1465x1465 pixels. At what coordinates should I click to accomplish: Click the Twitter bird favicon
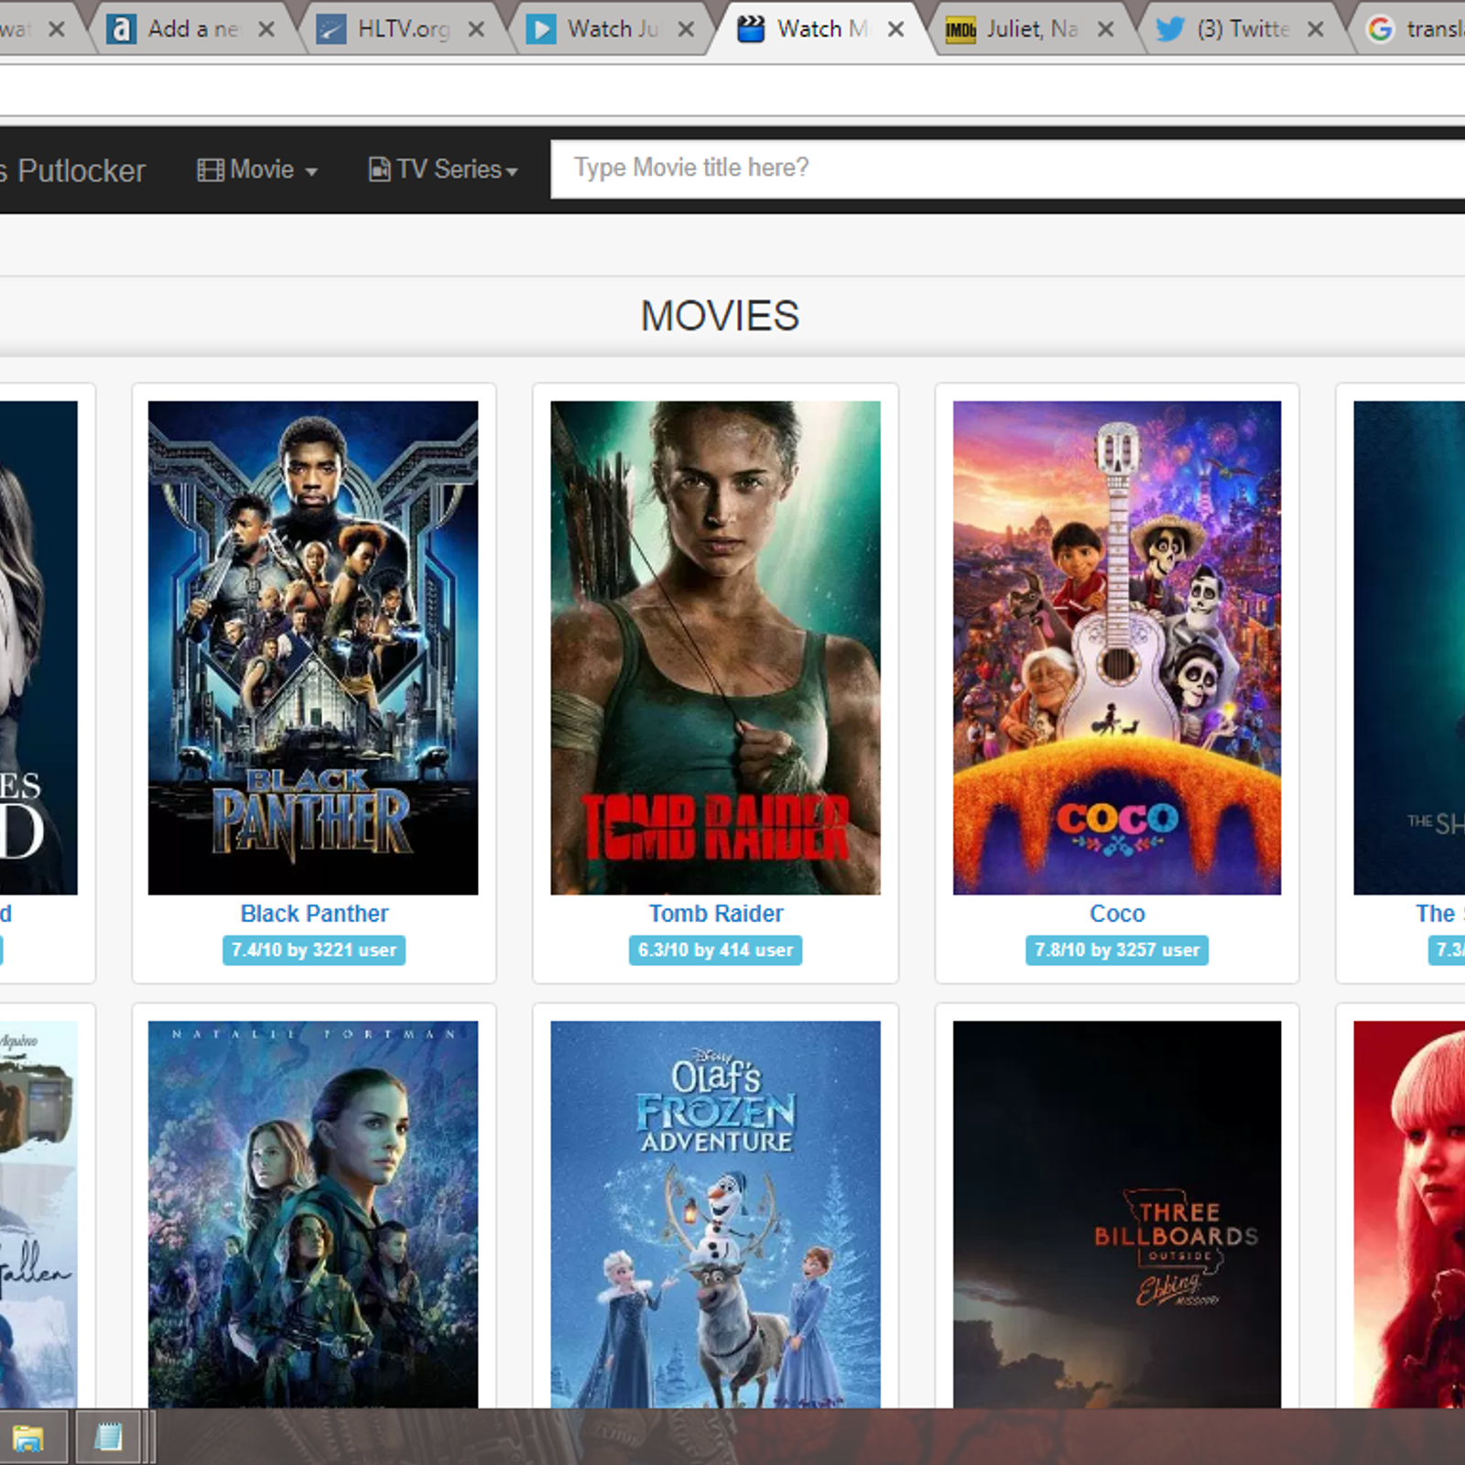point(1169,29)
